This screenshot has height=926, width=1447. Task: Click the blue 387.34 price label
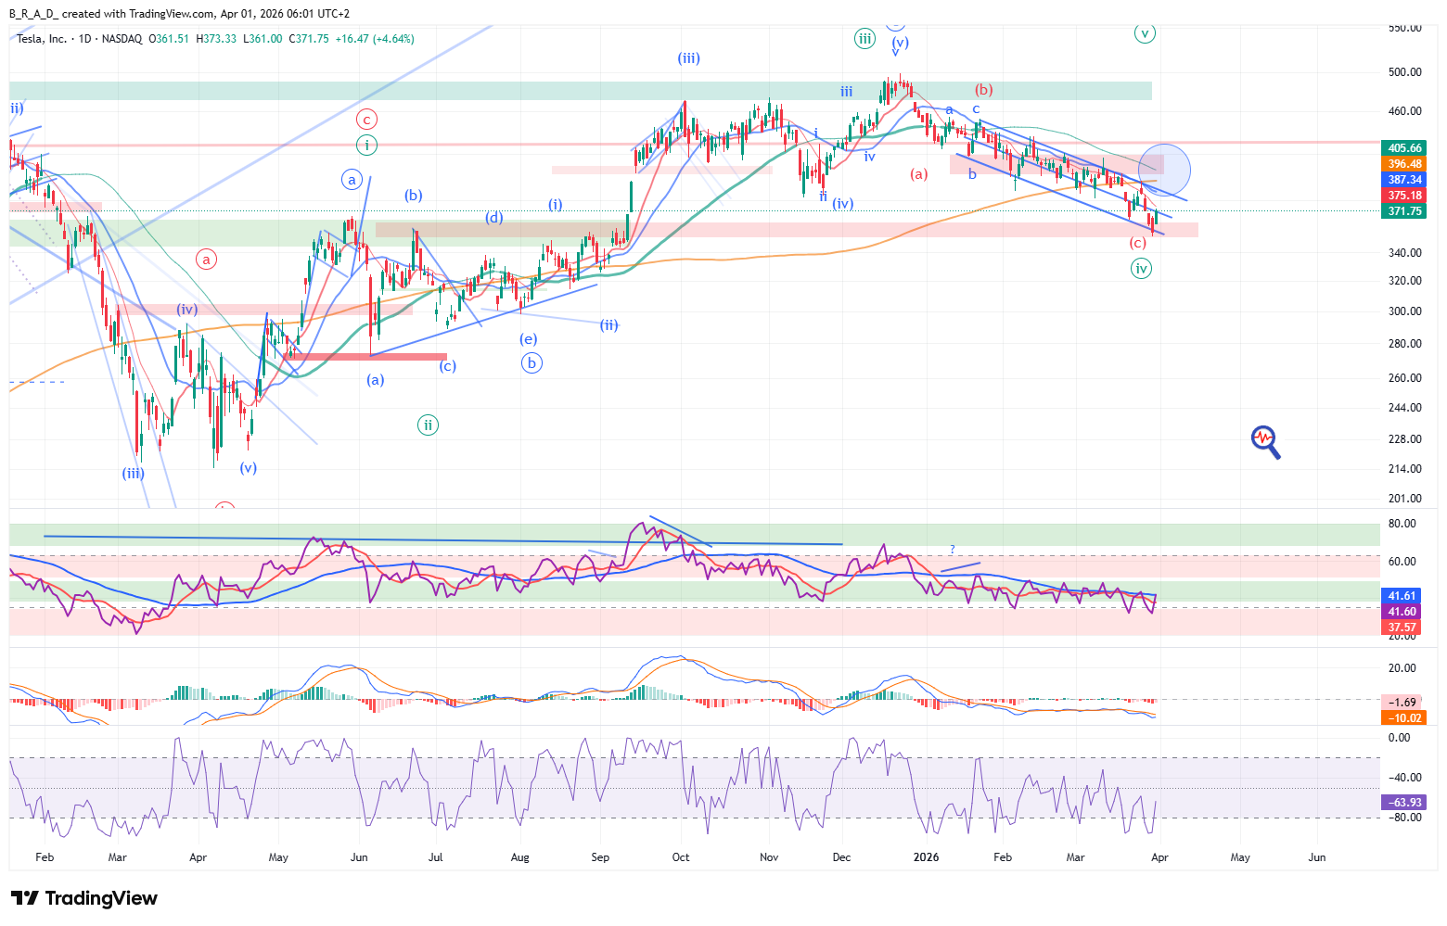[x=1404, y=180]
